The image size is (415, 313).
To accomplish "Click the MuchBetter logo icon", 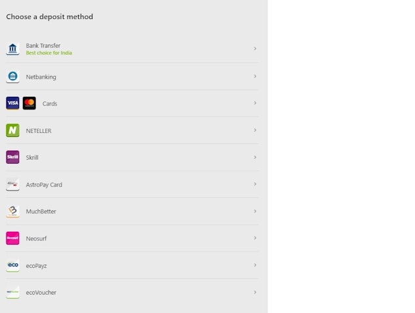I will tap(12, 212).
